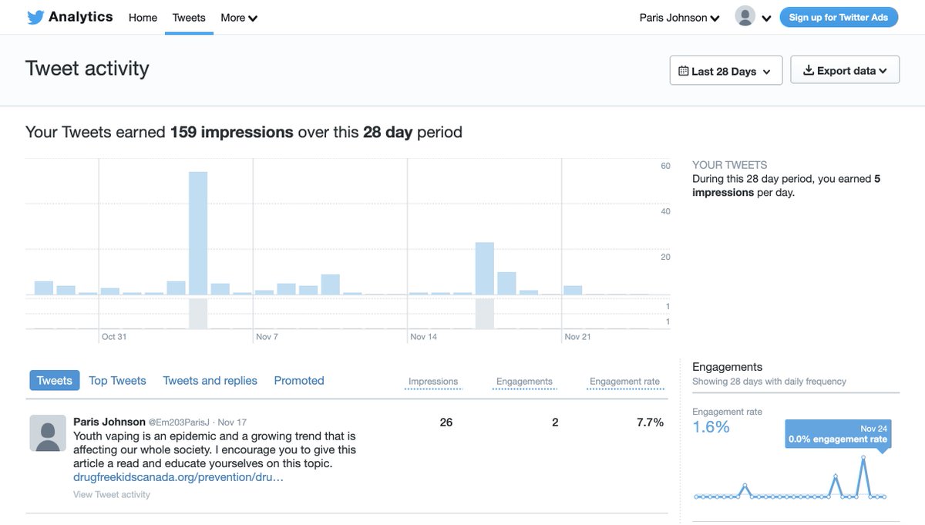Click download icon in Export data

(x=808, y=70)
